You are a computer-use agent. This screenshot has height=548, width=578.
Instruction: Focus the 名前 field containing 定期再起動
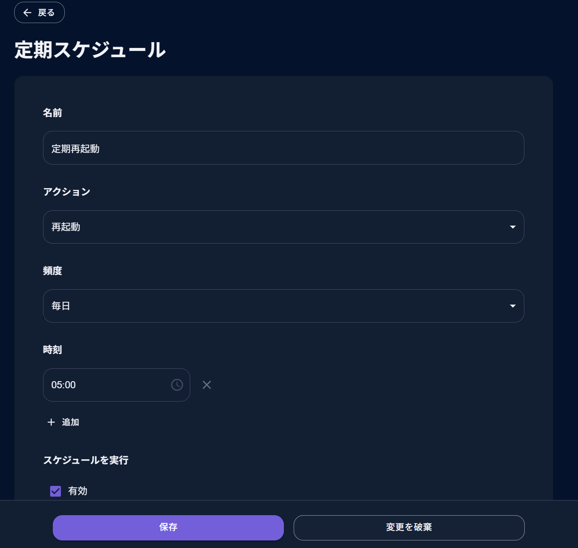click(x=283, y=148)
